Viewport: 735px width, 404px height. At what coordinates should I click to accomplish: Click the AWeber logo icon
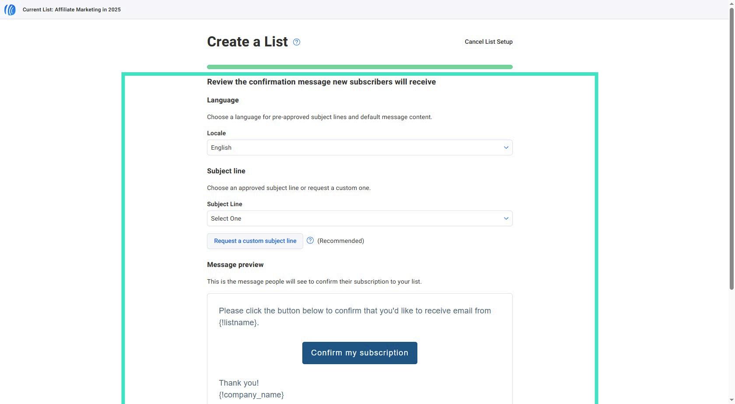pyautogui.click(x=10, y=10)
